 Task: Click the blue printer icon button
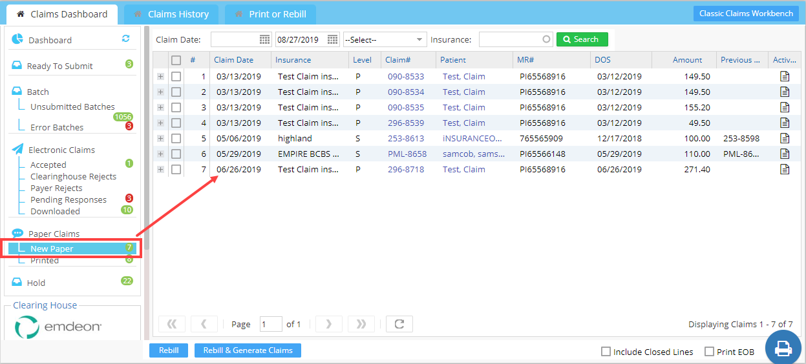pos(783,348)
